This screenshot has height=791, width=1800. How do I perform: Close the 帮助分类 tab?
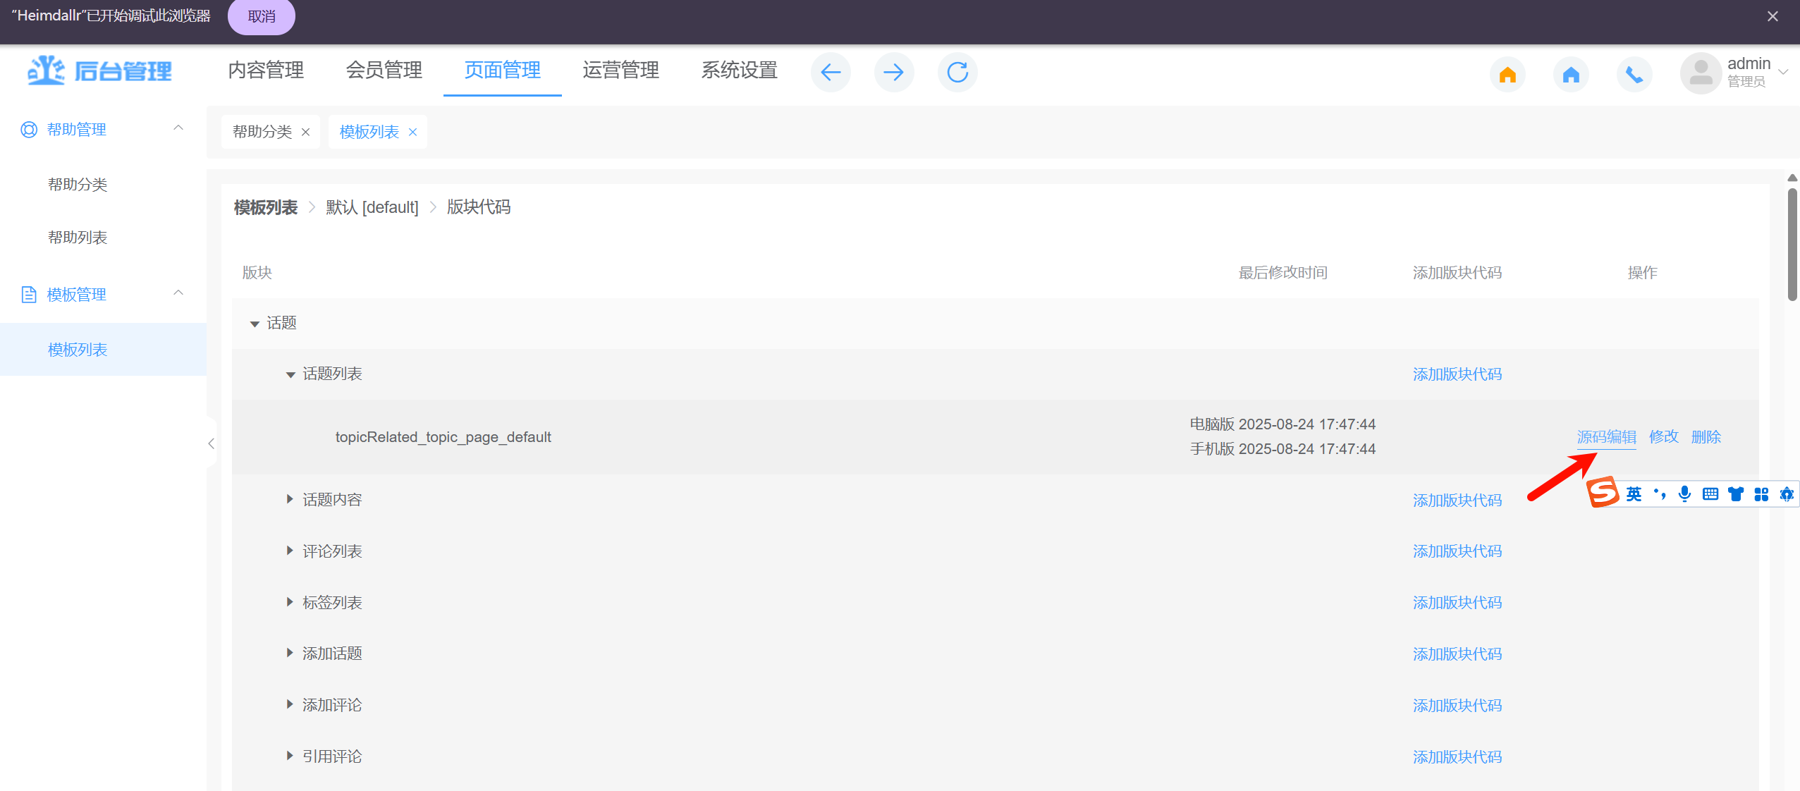[x=305, y=132]
